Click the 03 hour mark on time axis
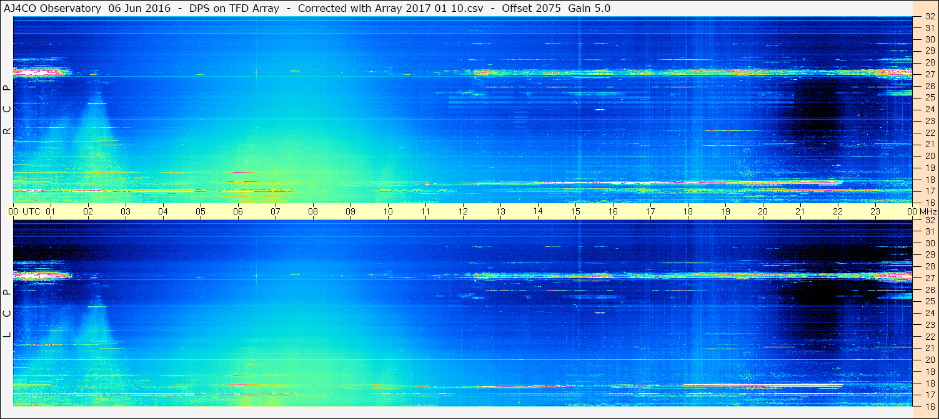939x419 pixels. (126, 211)
